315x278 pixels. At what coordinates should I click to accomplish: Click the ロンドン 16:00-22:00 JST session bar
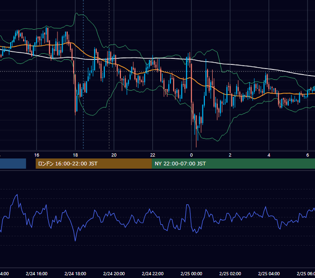click(x=94, y=164)
